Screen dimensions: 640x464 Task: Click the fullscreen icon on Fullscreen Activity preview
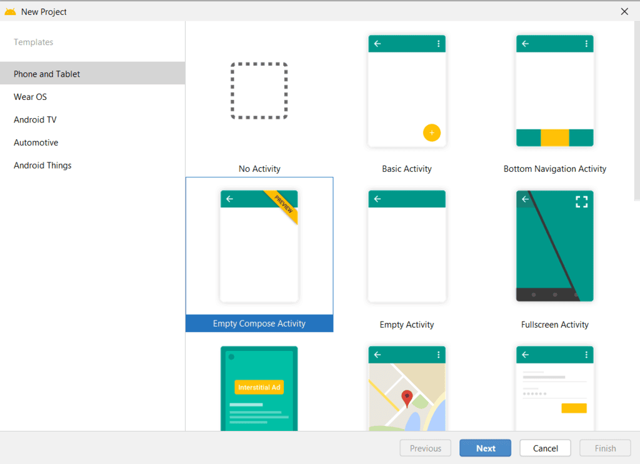(581, 201)
